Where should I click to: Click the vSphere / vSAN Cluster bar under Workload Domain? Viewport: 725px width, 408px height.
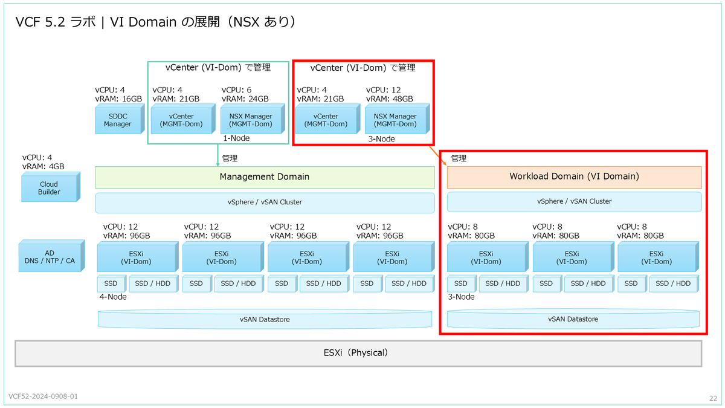click(x=574, y=201)
